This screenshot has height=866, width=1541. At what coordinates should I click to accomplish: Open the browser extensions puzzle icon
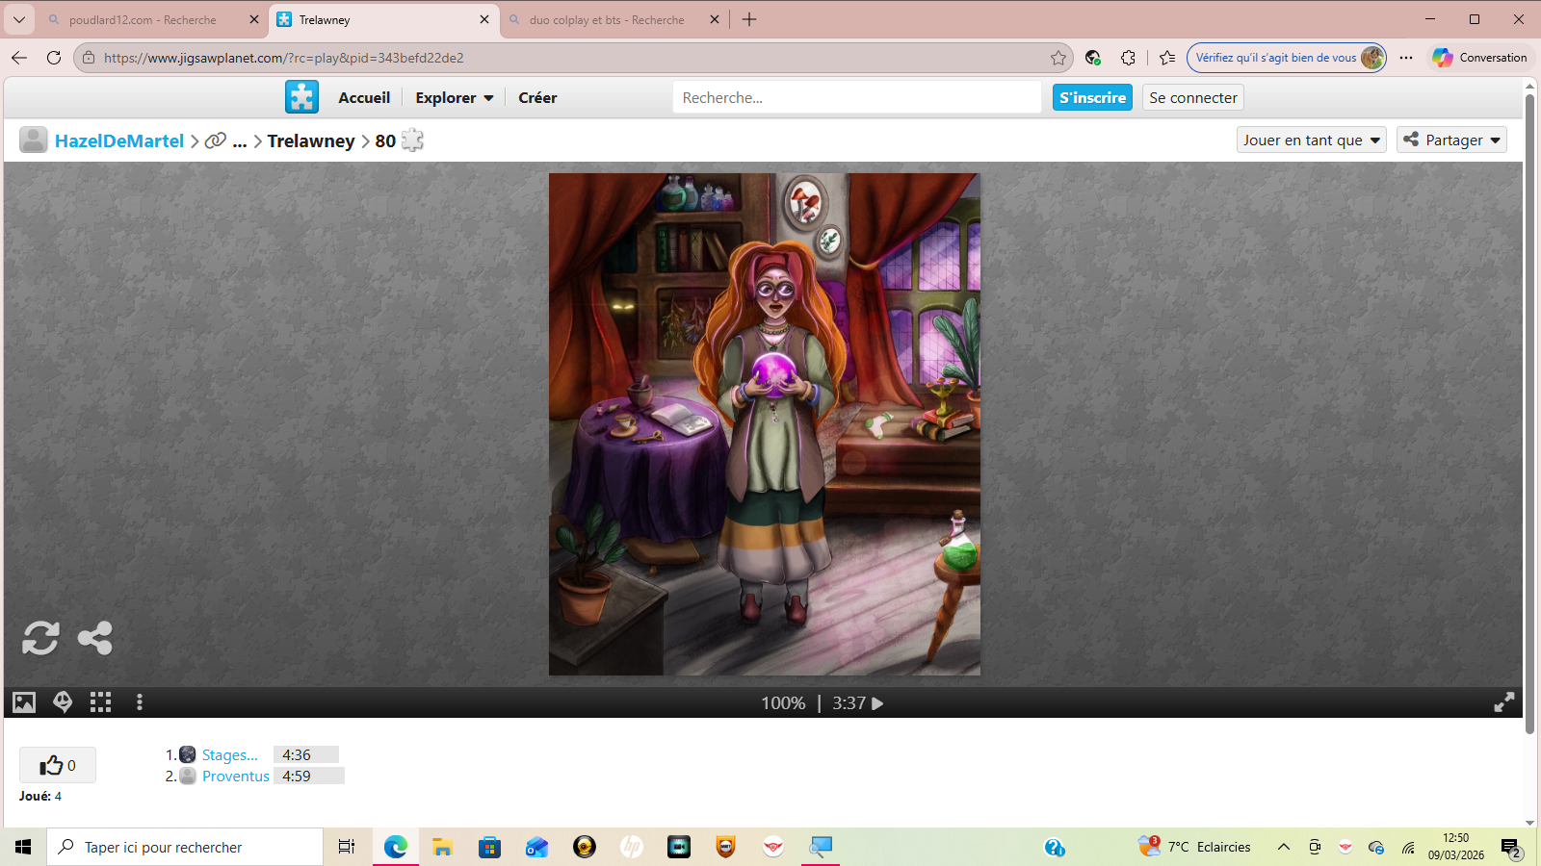(1128, 58)
